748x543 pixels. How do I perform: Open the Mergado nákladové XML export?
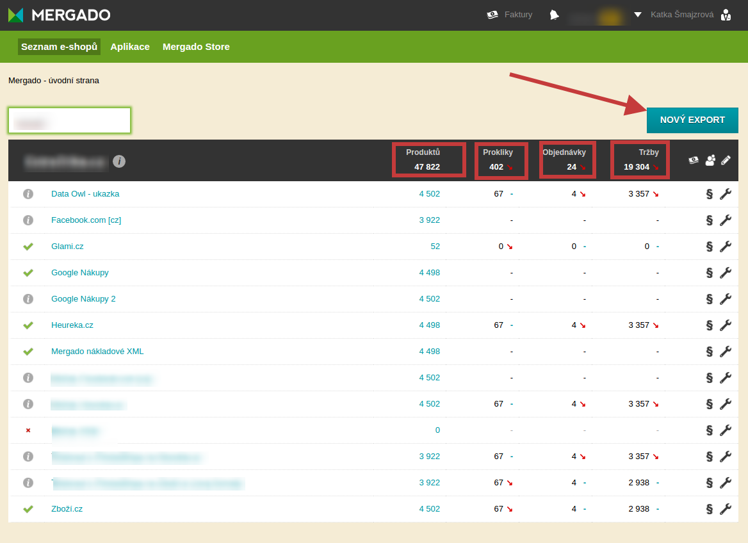tap(97, 351)
